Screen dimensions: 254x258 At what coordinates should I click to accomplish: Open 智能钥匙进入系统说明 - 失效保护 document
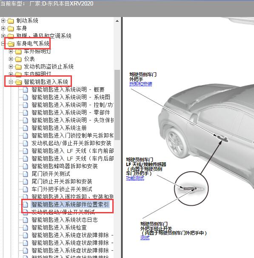point(72,120)
